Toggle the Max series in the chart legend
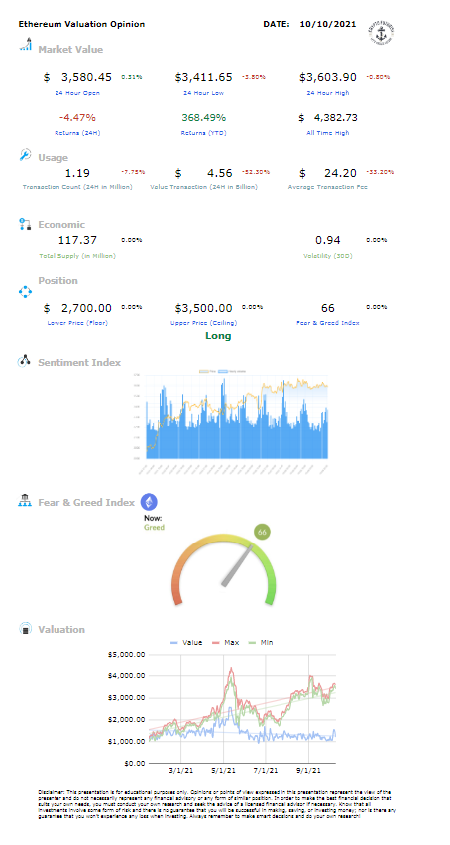 pos(226,642)
